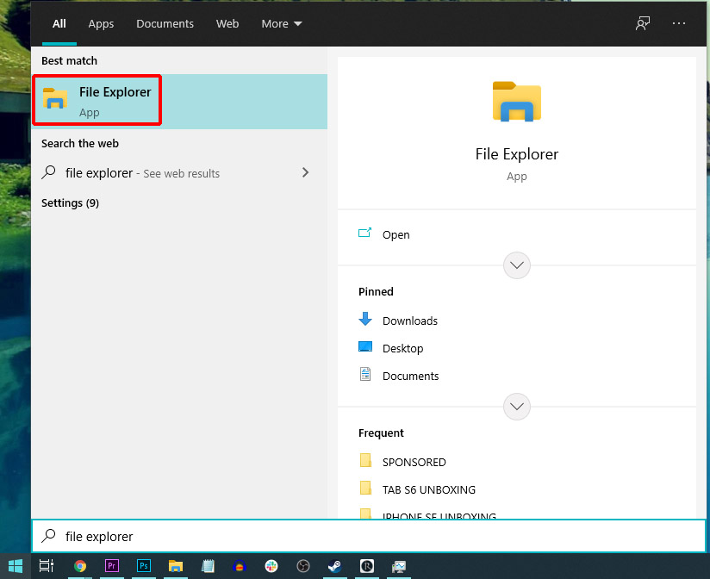This screenshot has width=710, height=579.
Task: Open Notepad from the taskbar
Action: 208,566
